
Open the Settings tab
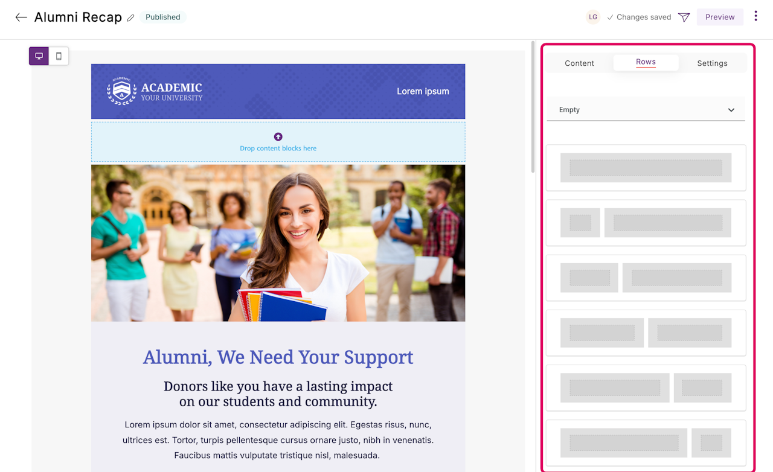point(712,63)
